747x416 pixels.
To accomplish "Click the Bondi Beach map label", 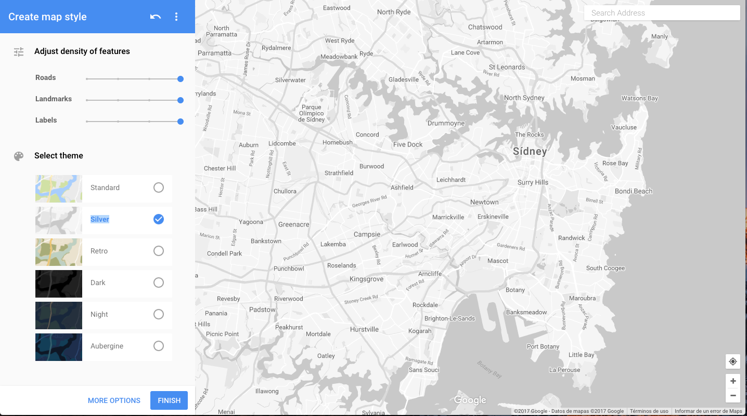I will tap(634, 191).
